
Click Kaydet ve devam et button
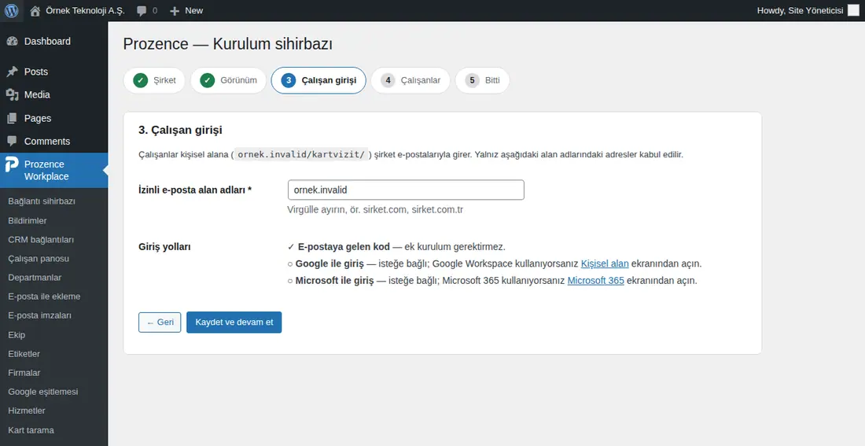pyautogui.click(x=234, y=323)
